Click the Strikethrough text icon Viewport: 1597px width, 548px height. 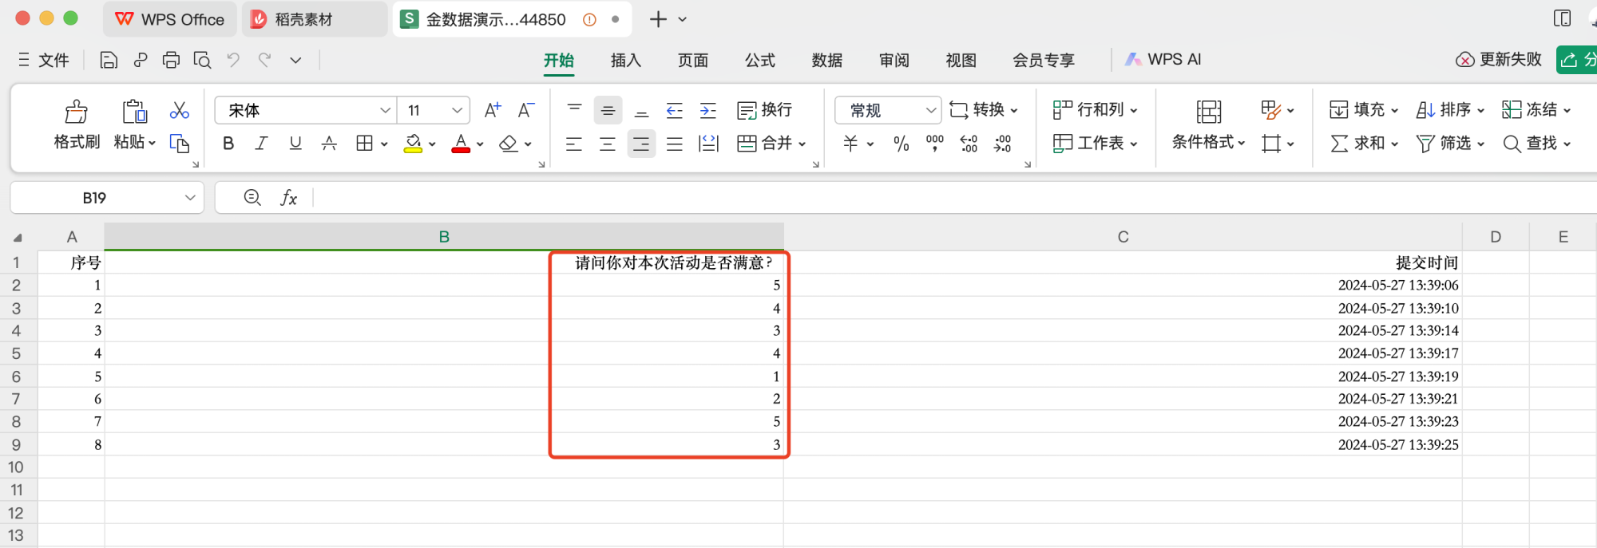[x=329, y=144]
